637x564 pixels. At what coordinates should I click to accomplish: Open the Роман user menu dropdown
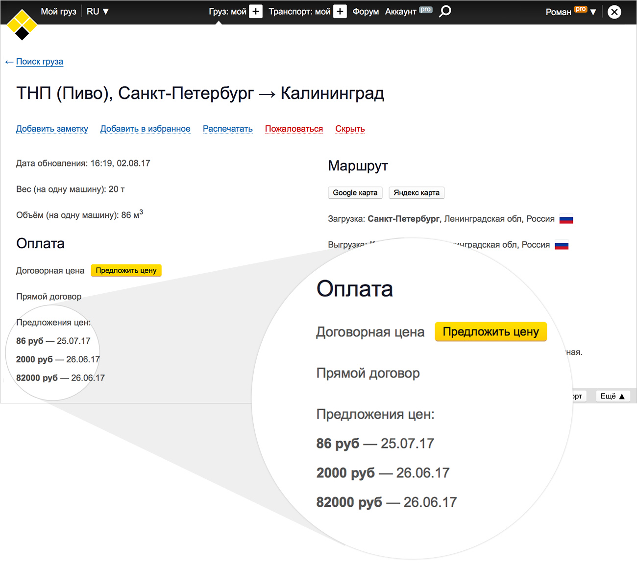[570, 12]
